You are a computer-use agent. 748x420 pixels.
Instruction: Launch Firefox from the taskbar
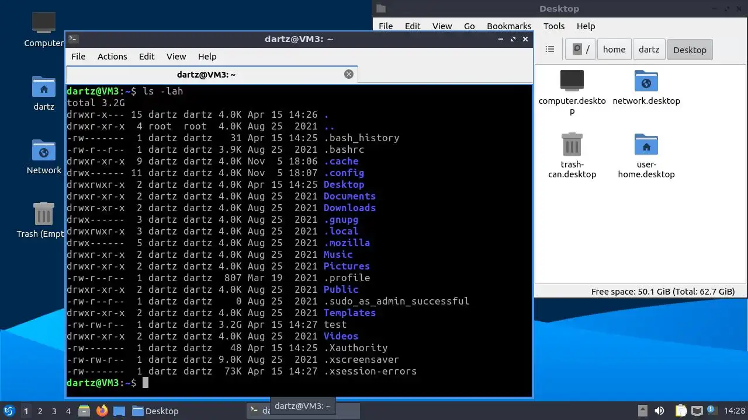pyautogui.click(x=102, y=411)
